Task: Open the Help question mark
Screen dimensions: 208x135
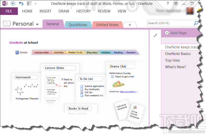Action: (168, 3)
